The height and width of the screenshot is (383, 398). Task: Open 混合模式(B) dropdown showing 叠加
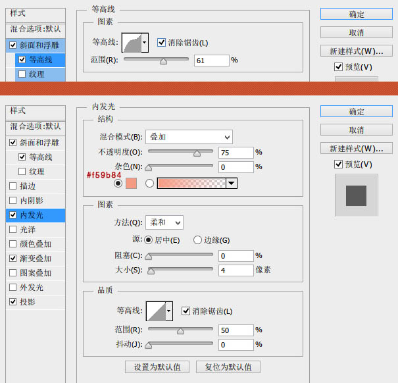click(x=189, y=137)
